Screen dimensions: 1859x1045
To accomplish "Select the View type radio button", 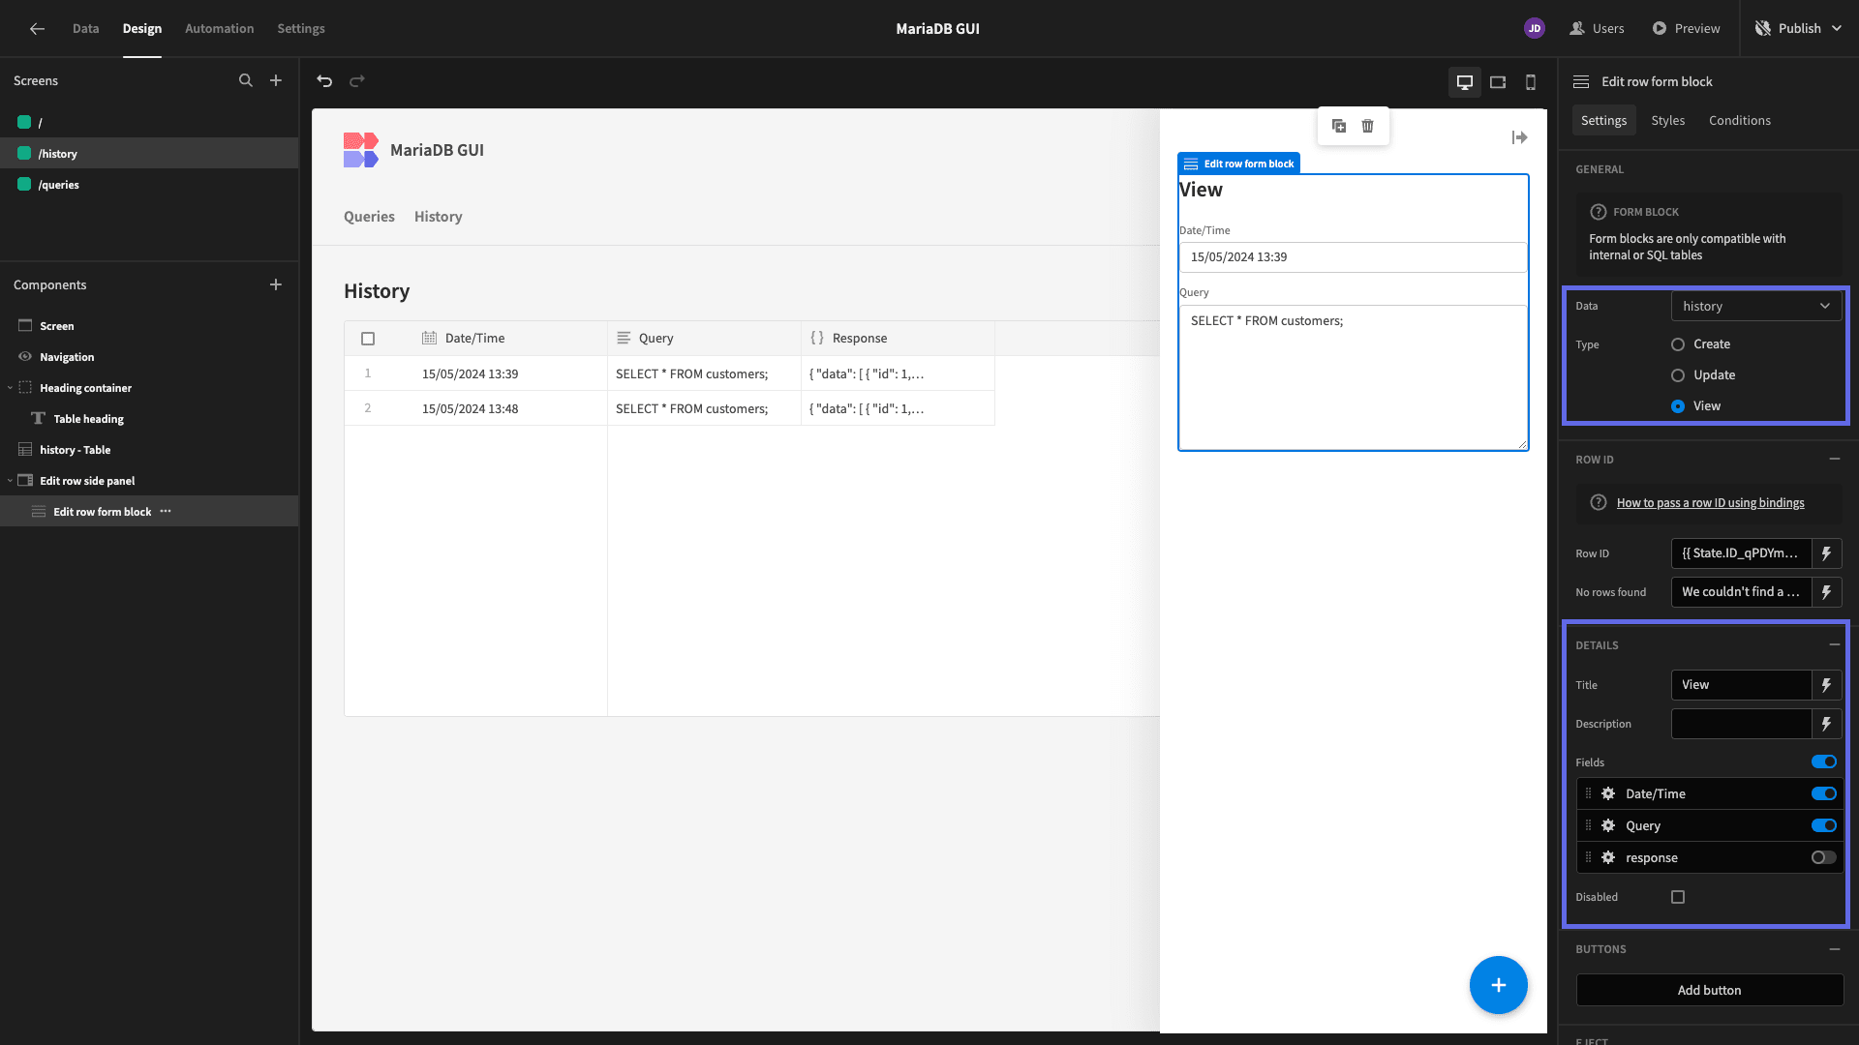I will 1678,406.
